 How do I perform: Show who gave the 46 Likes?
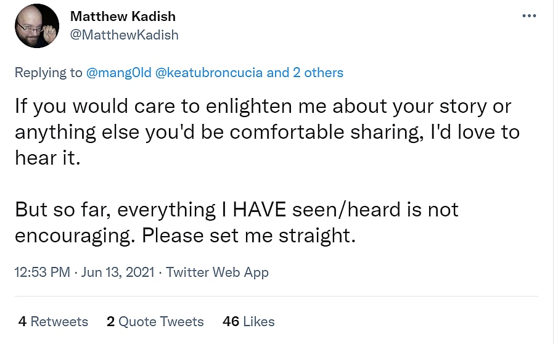(248, 321)
